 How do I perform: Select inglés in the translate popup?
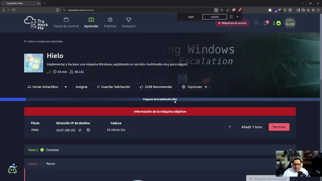pyautogui.click(x=191, y=17)
